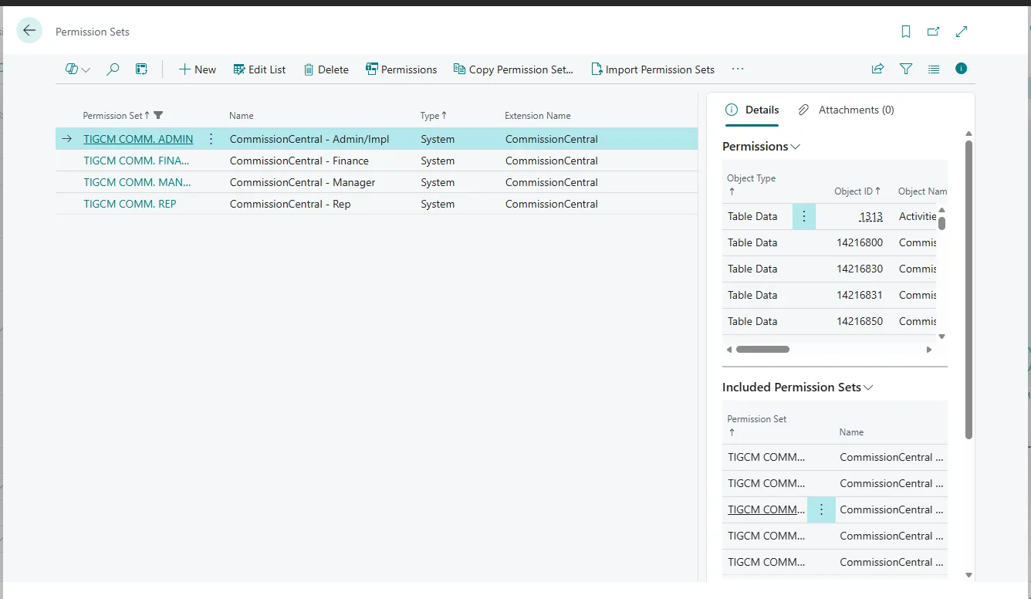Switch list layout using the lines icon
Image resolution: width=1031 pixels, height=599 pixels.
pos(934,69)
